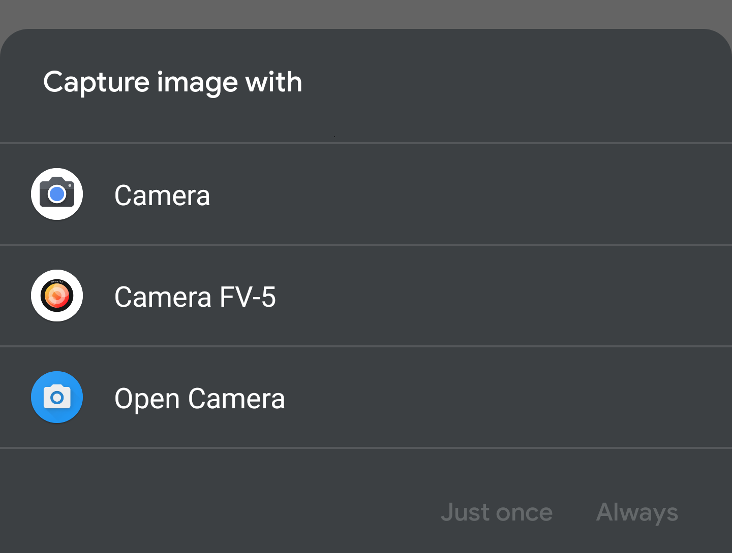The height and width of the screenshot is (553, 732).
Task: Select the "Camera" app name label
Action: pyautogui.click(x=162, y=196)
